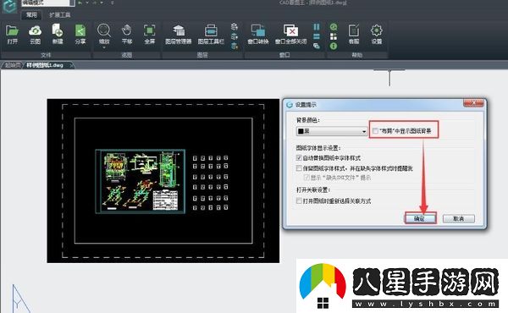Click the 确定 (OK) button
This screenshot has height=313, width=508.
420,218
